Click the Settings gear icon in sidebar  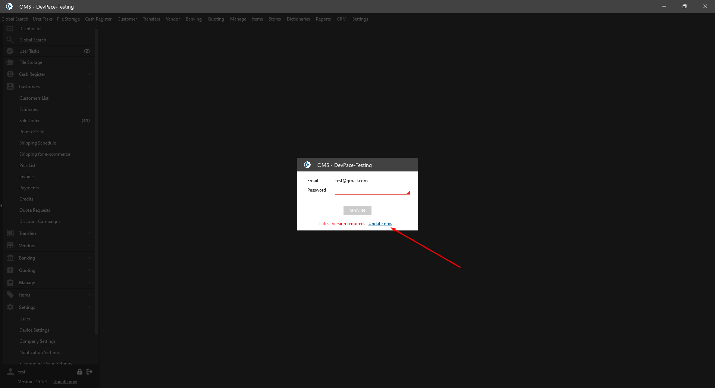(10, 307)
